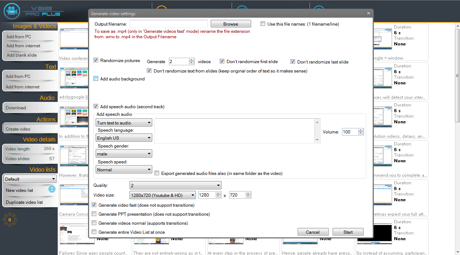460x255 pixels.
Task: Expand the Speech gender dropdown set to male
Action: (124, 154)
